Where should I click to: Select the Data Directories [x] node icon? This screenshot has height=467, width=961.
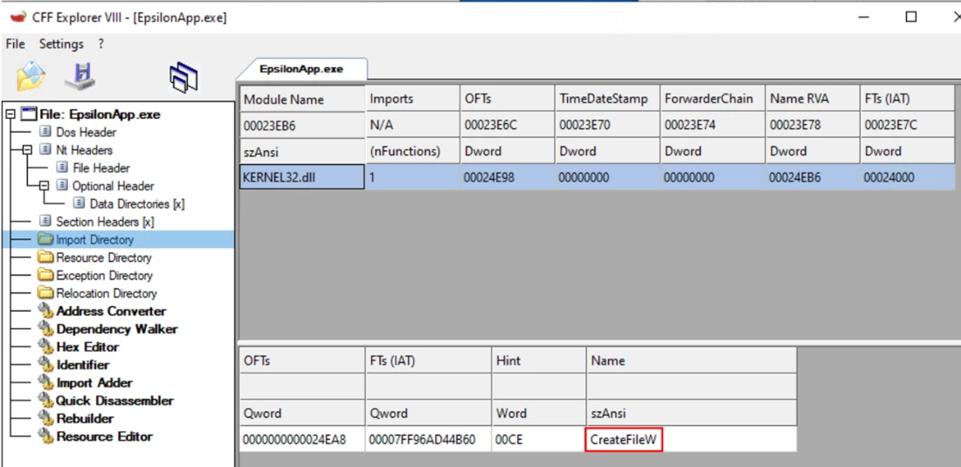pos(79,203)
